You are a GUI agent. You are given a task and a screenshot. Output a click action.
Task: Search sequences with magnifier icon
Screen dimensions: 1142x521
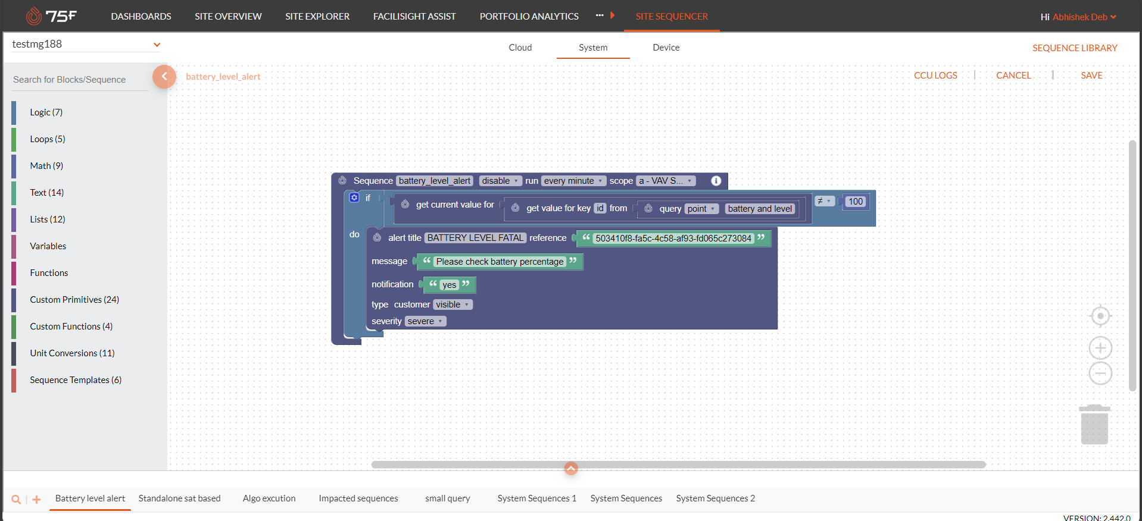(x=16, y=500)
